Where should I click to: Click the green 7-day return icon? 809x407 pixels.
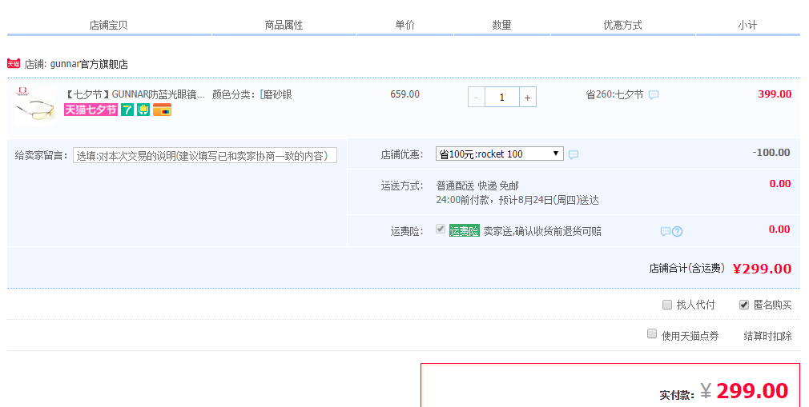point(127,110)
